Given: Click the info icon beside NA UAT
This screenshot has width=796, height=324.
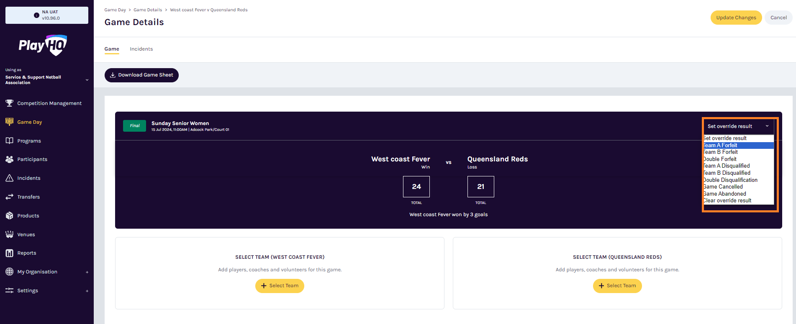Looking at the screenshot, I should click(x=36, y=15).
